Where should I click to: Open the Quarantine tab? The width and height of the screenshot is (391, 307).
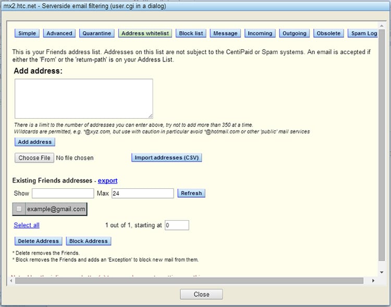point(97,33)
